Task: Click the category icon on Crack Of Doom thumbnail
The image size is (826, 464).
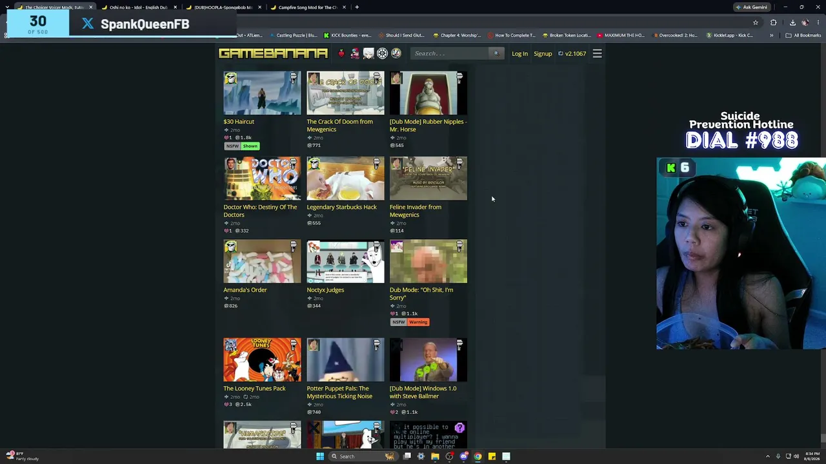Action: click(377, 78)
